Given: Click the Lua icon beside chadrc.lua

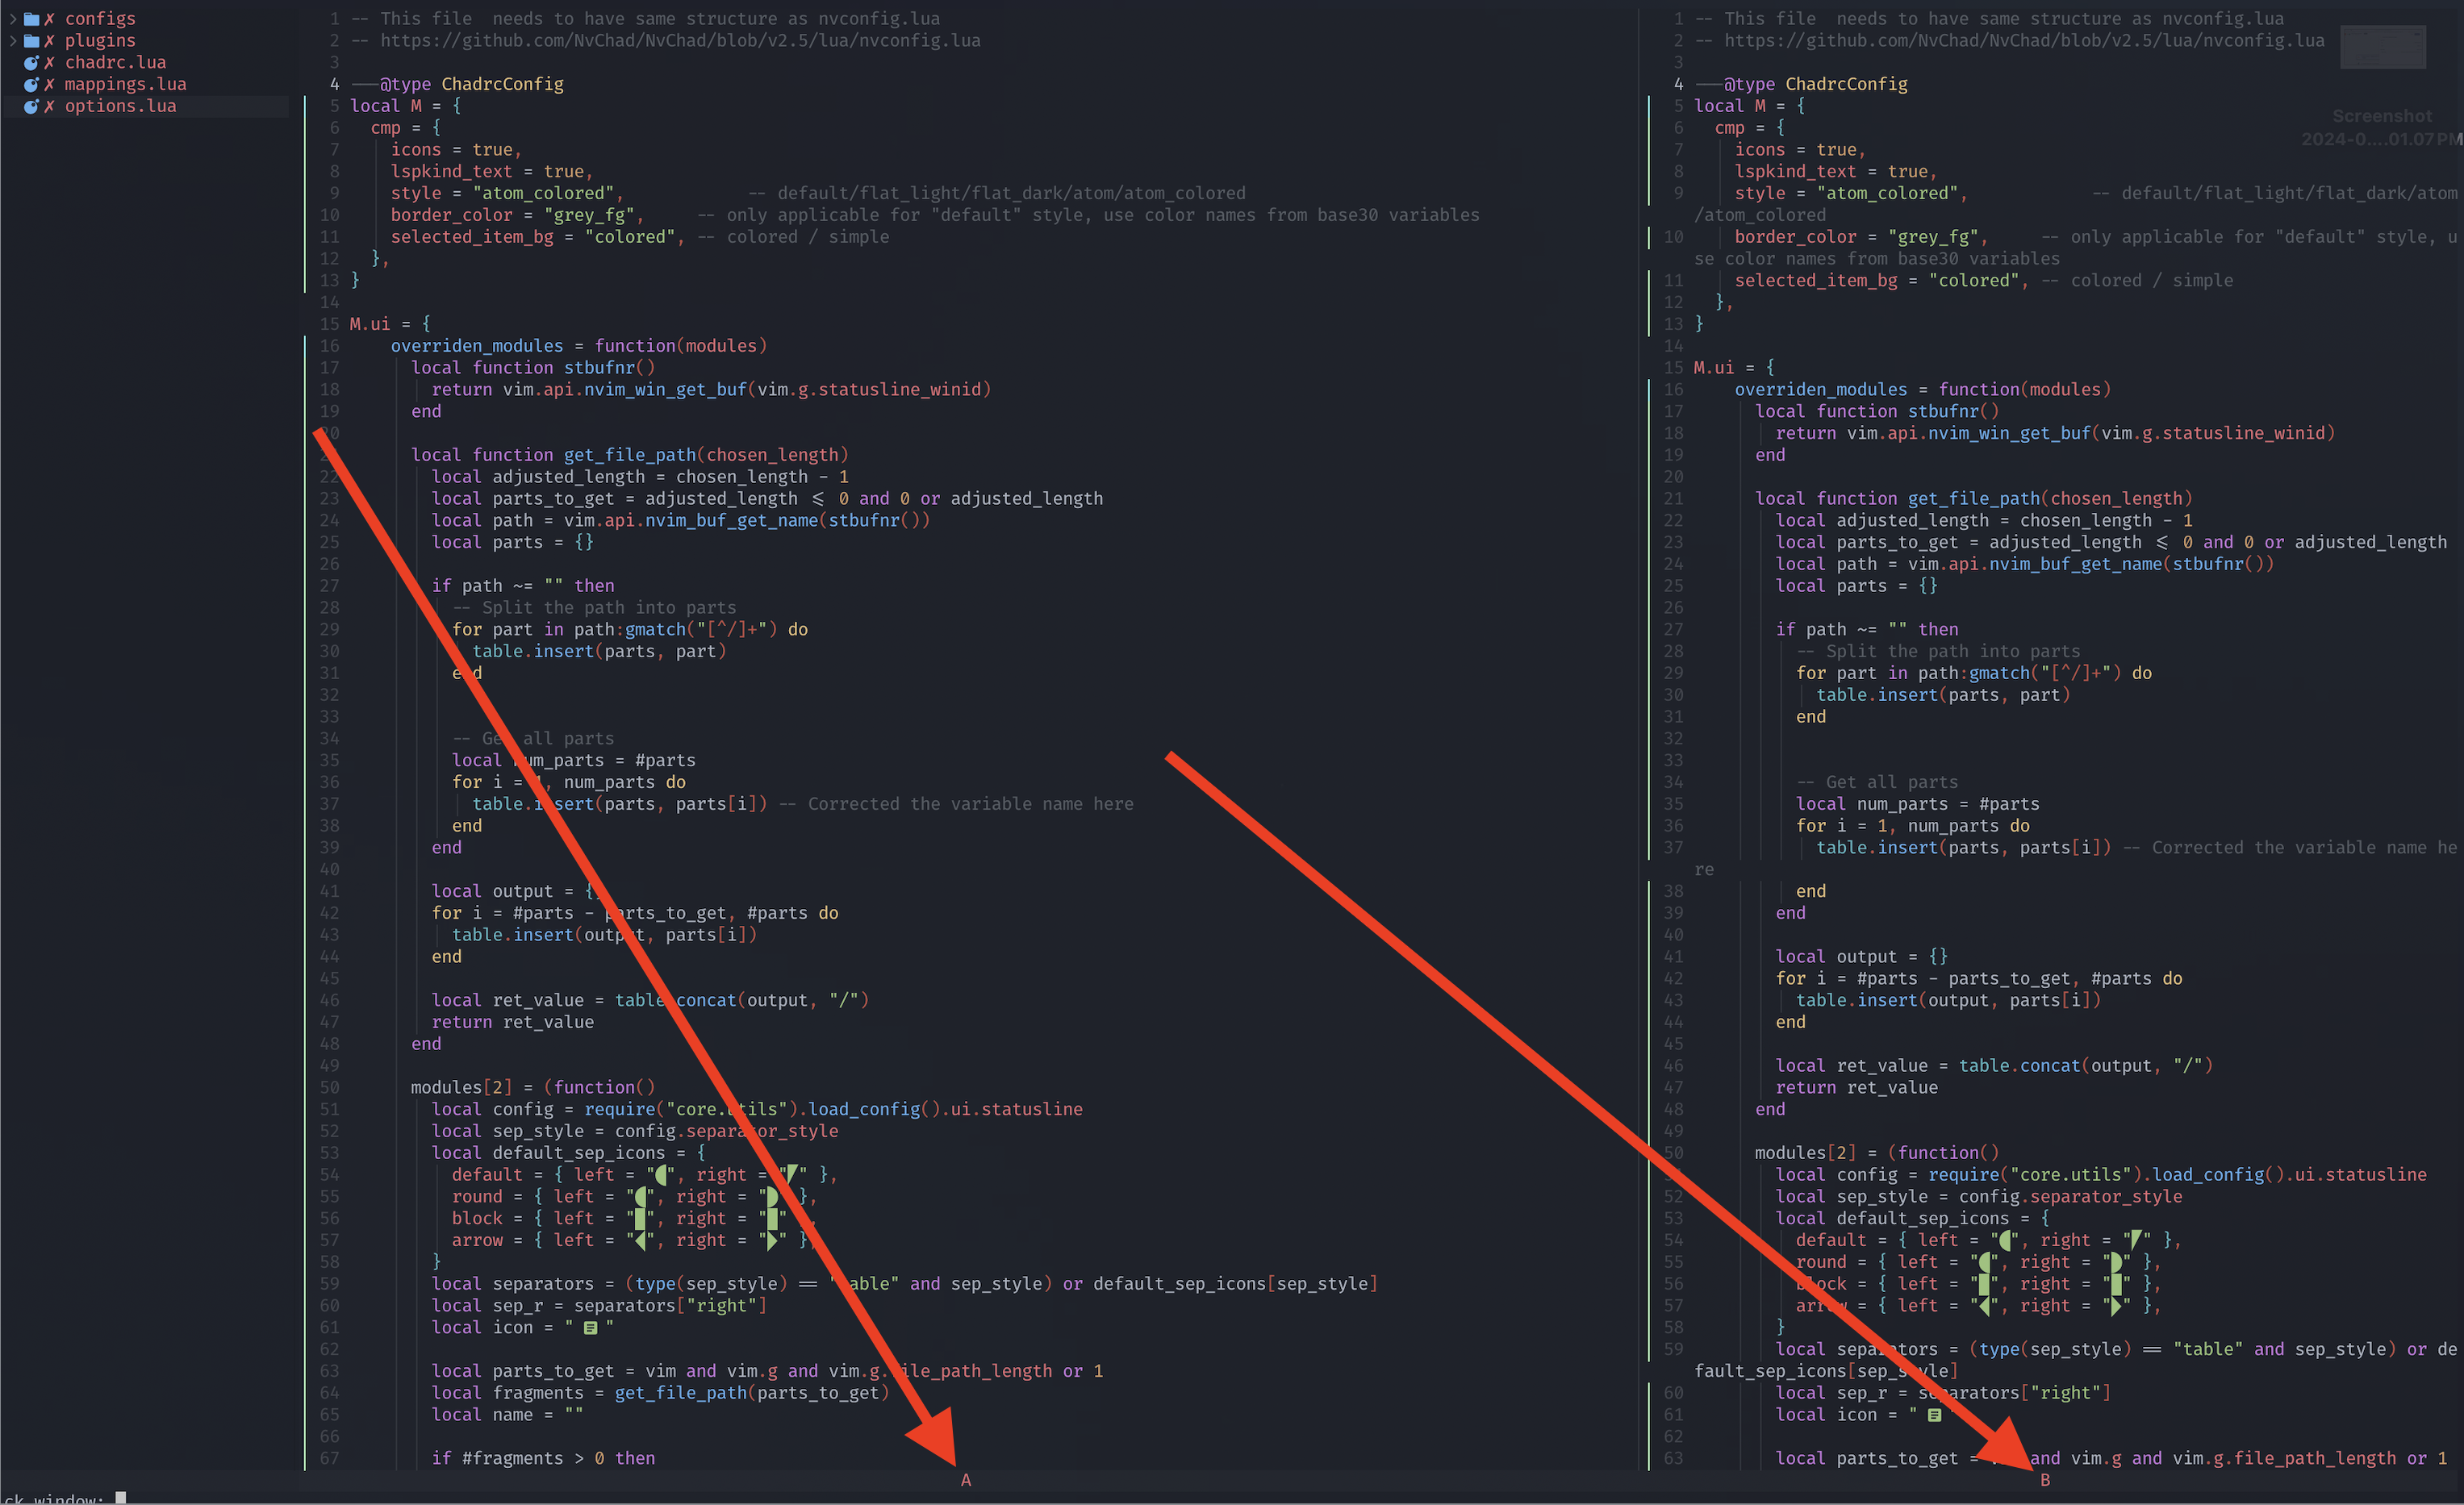Looking at the screenshot, I should click(x=31, y=63).
